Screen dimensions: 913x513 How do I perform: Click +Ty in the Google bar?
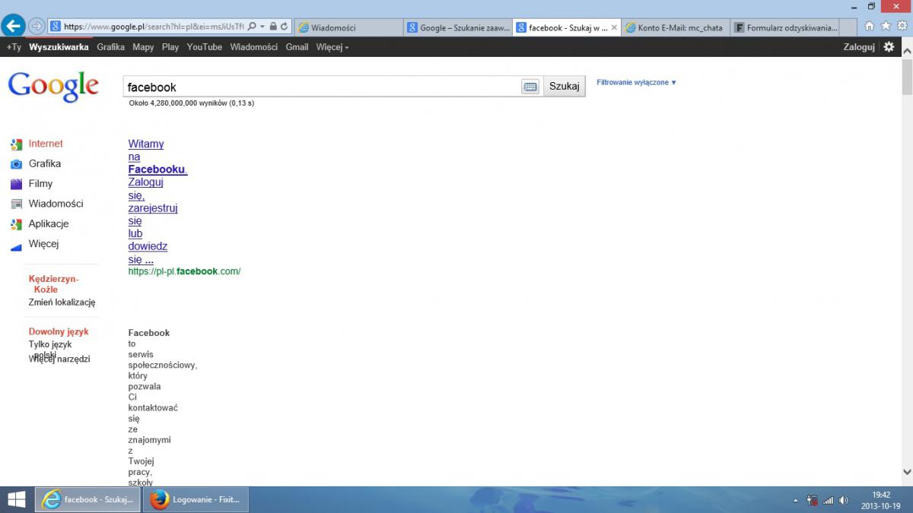point(14,47)
